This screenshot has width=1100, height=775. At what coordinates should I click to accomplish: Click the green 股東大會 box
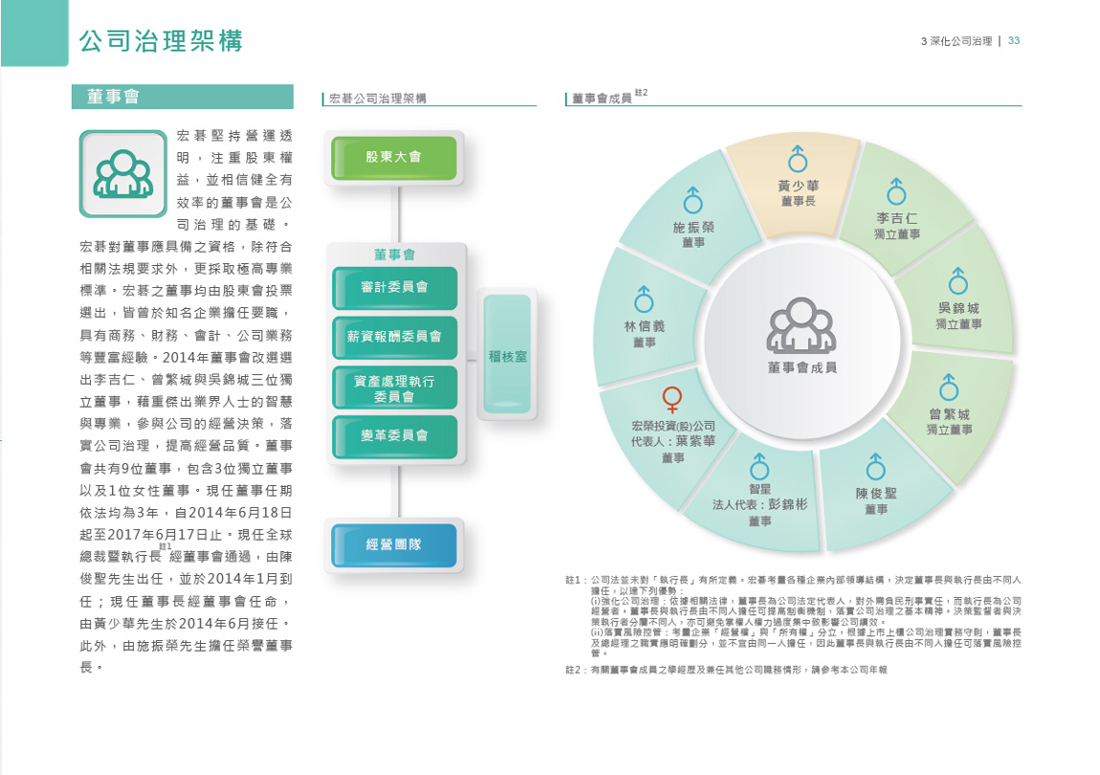pyautogui.click(x=393, y=157)
